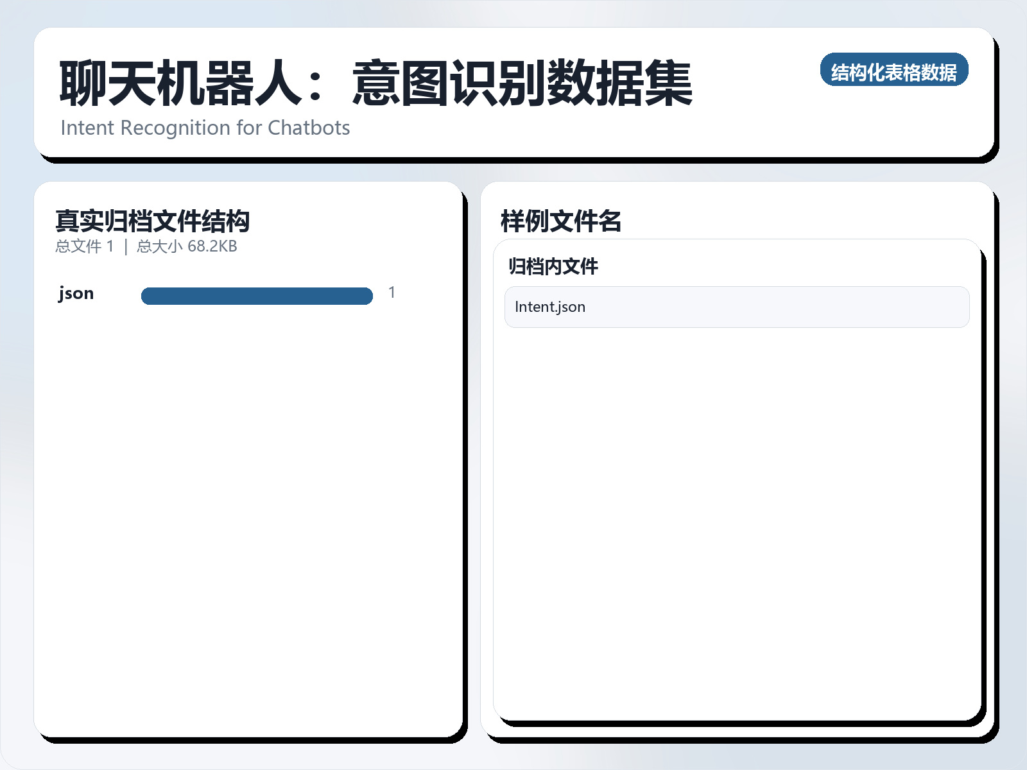Open the 样例文件名 panel heading
Image resolution: width=1027 pixels, height=770 pixels.
pos(562,221)
